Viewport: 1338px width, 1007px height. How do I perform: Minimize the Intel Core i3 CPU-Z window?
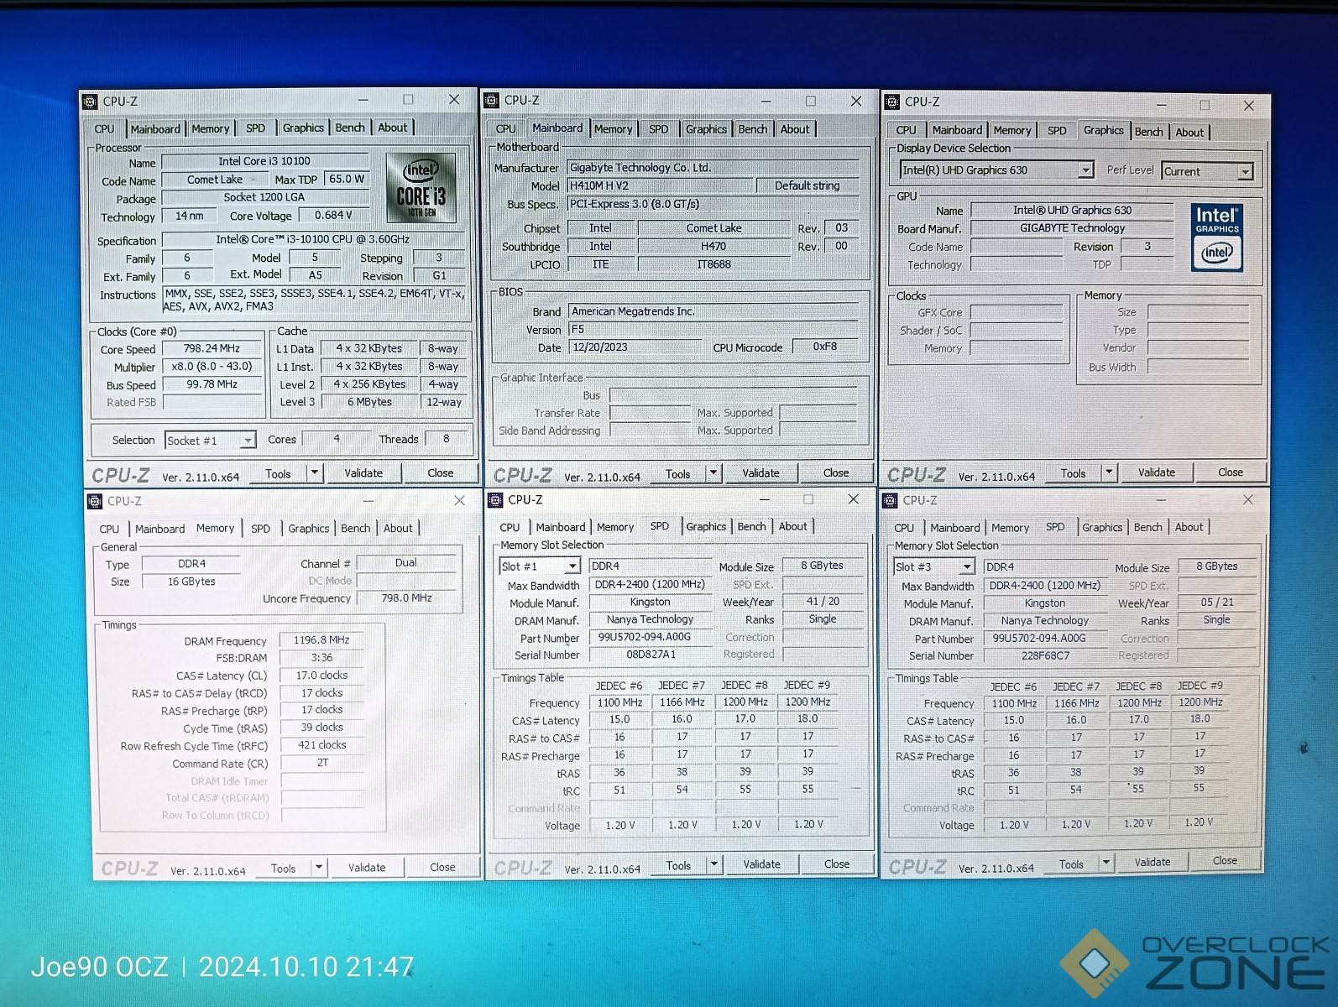click(x=365, y=100)
